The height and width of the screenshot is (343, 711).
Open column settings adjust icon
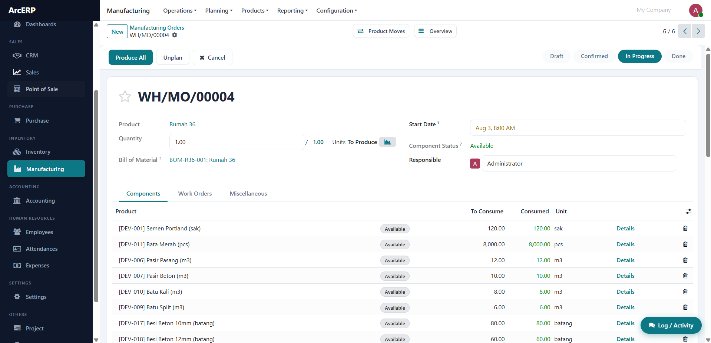pyautogui.click(x=688, y=212)
